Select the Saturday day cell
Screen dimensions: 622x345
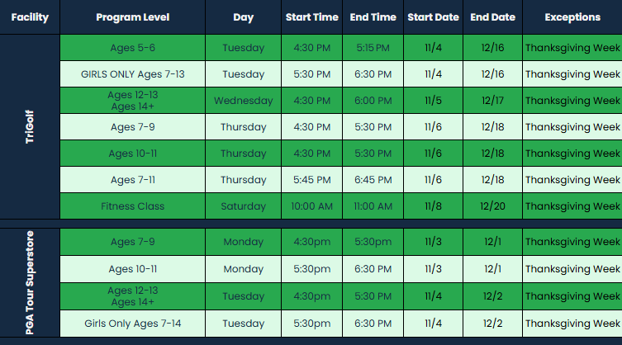pyautogui.click(x=243, y=206)
